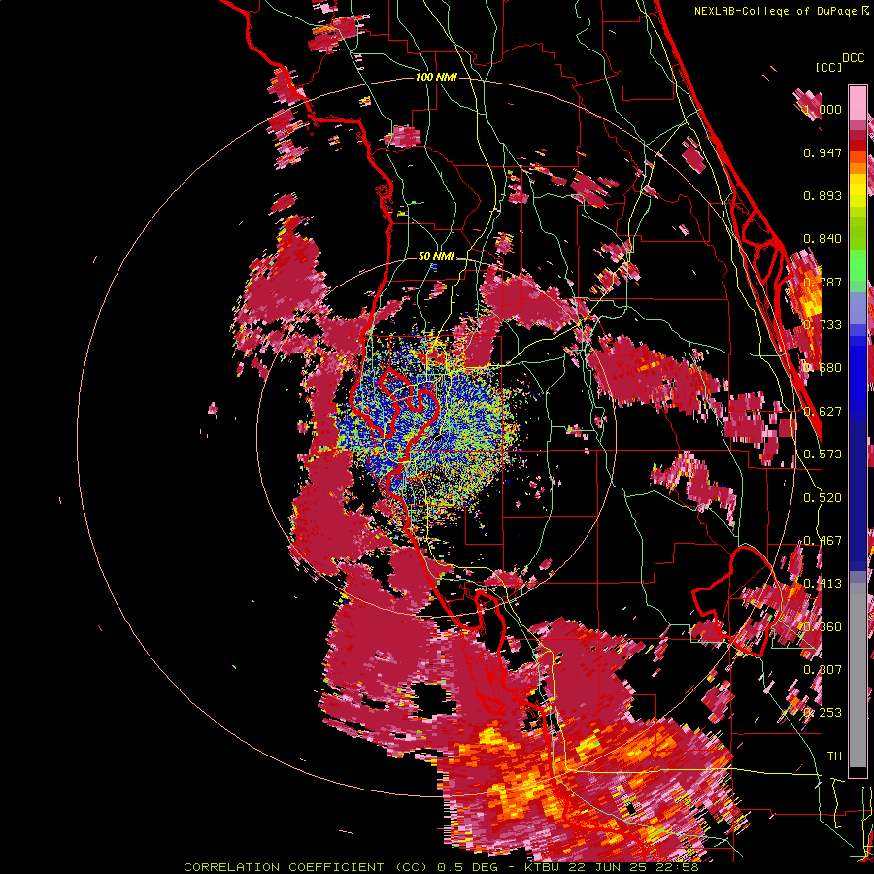
Task: Click the 0.627 legend value
Action: pyautogui.click(x=823, y=412)
